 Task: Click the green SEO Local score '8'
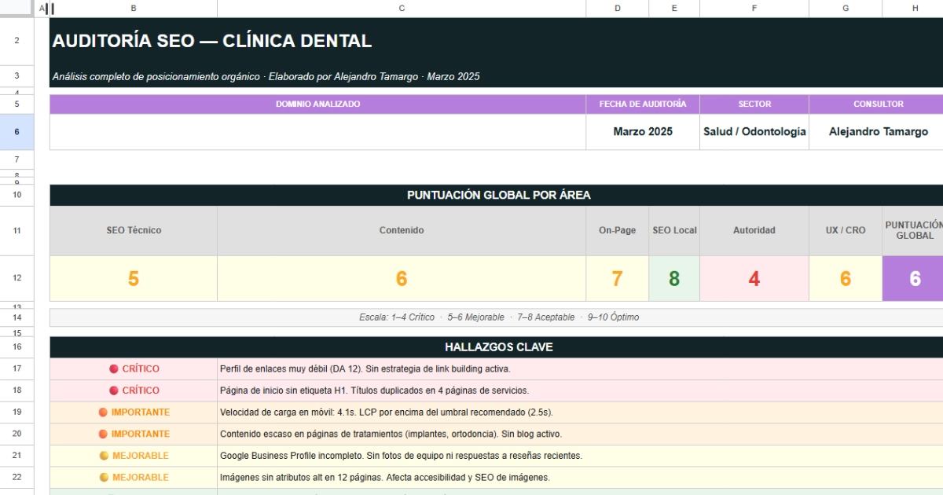coord(674,278)
